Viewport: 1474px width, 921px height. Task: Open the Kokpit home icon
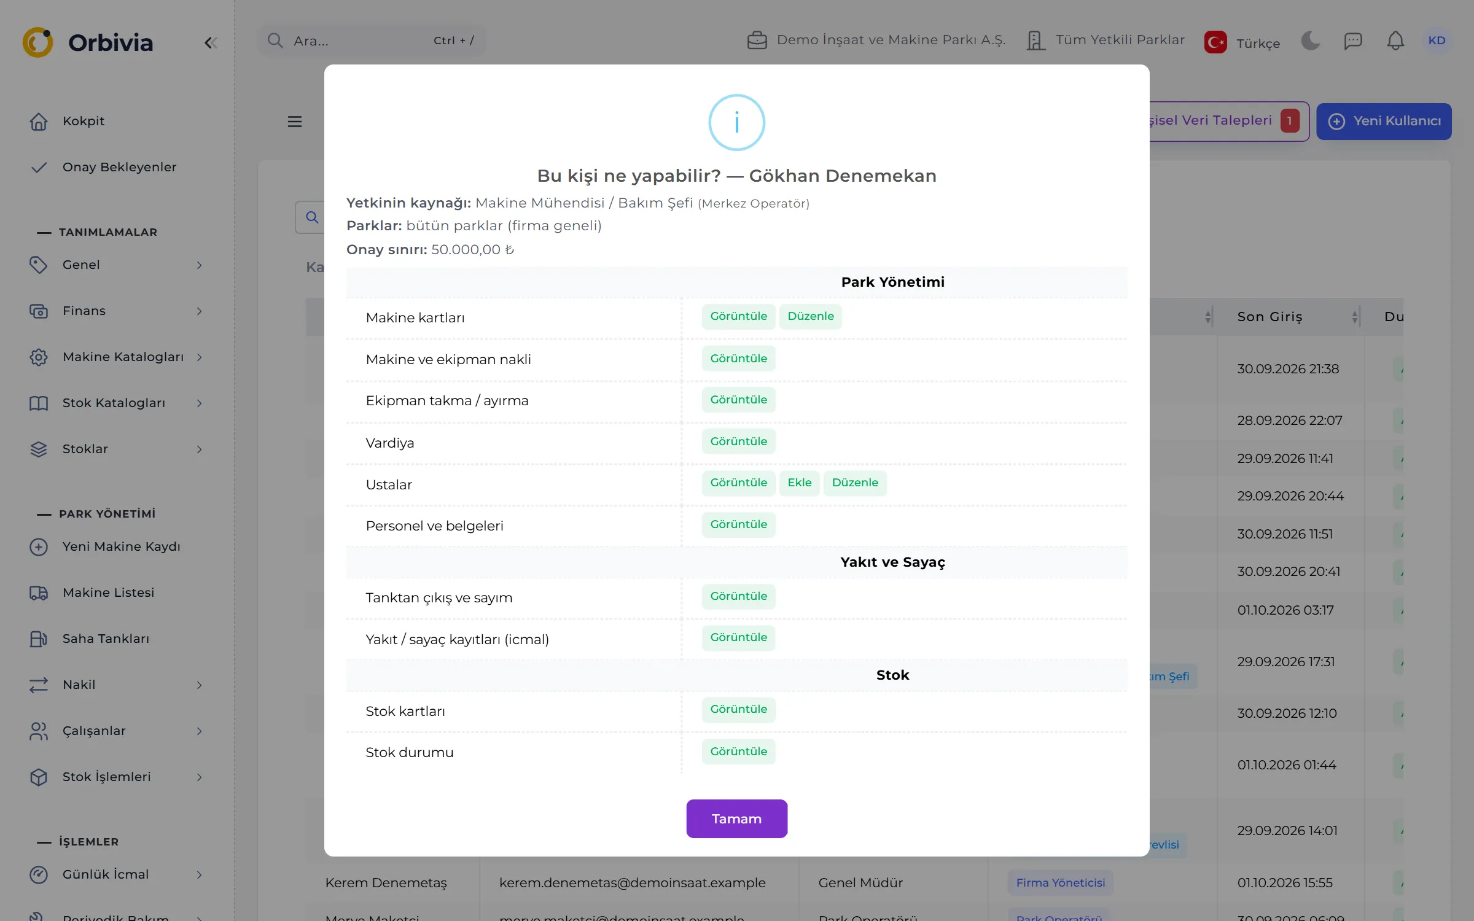[39, 121]
